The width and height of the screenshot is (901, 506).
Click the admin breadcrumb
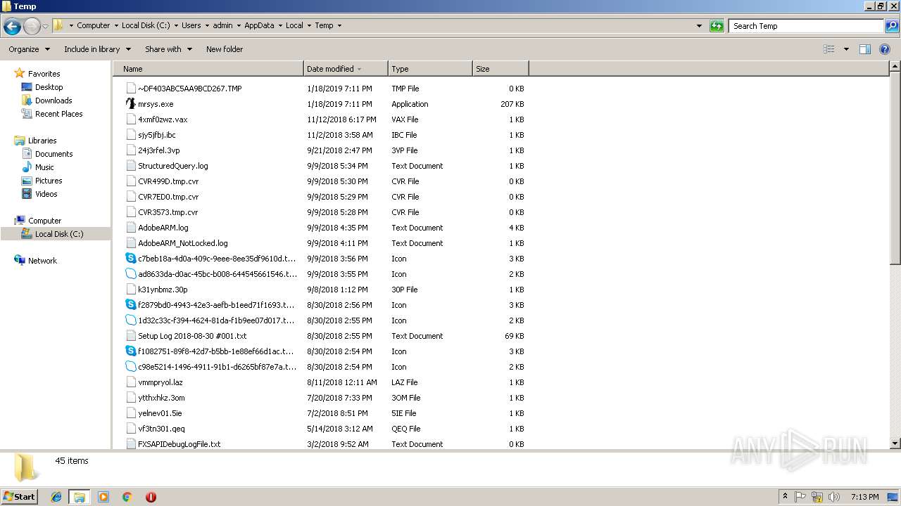coord(222,25)
